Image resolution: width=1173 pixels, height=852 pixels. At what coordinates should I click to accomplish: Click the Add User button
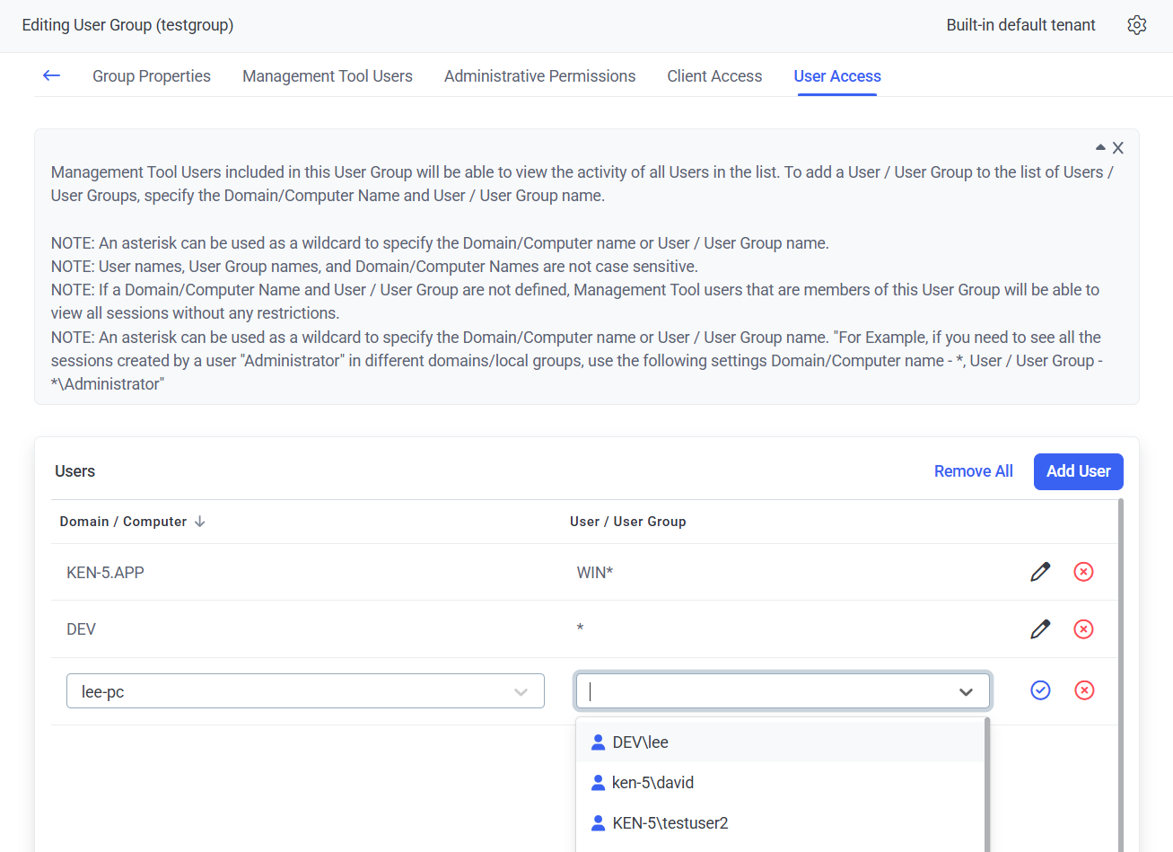[x=1078, y=471]
